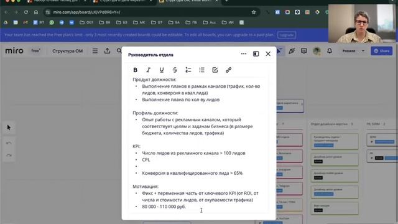Click the 'Выполнение плана по кол-ву лидов' bullet

click(x=181, y=100)
